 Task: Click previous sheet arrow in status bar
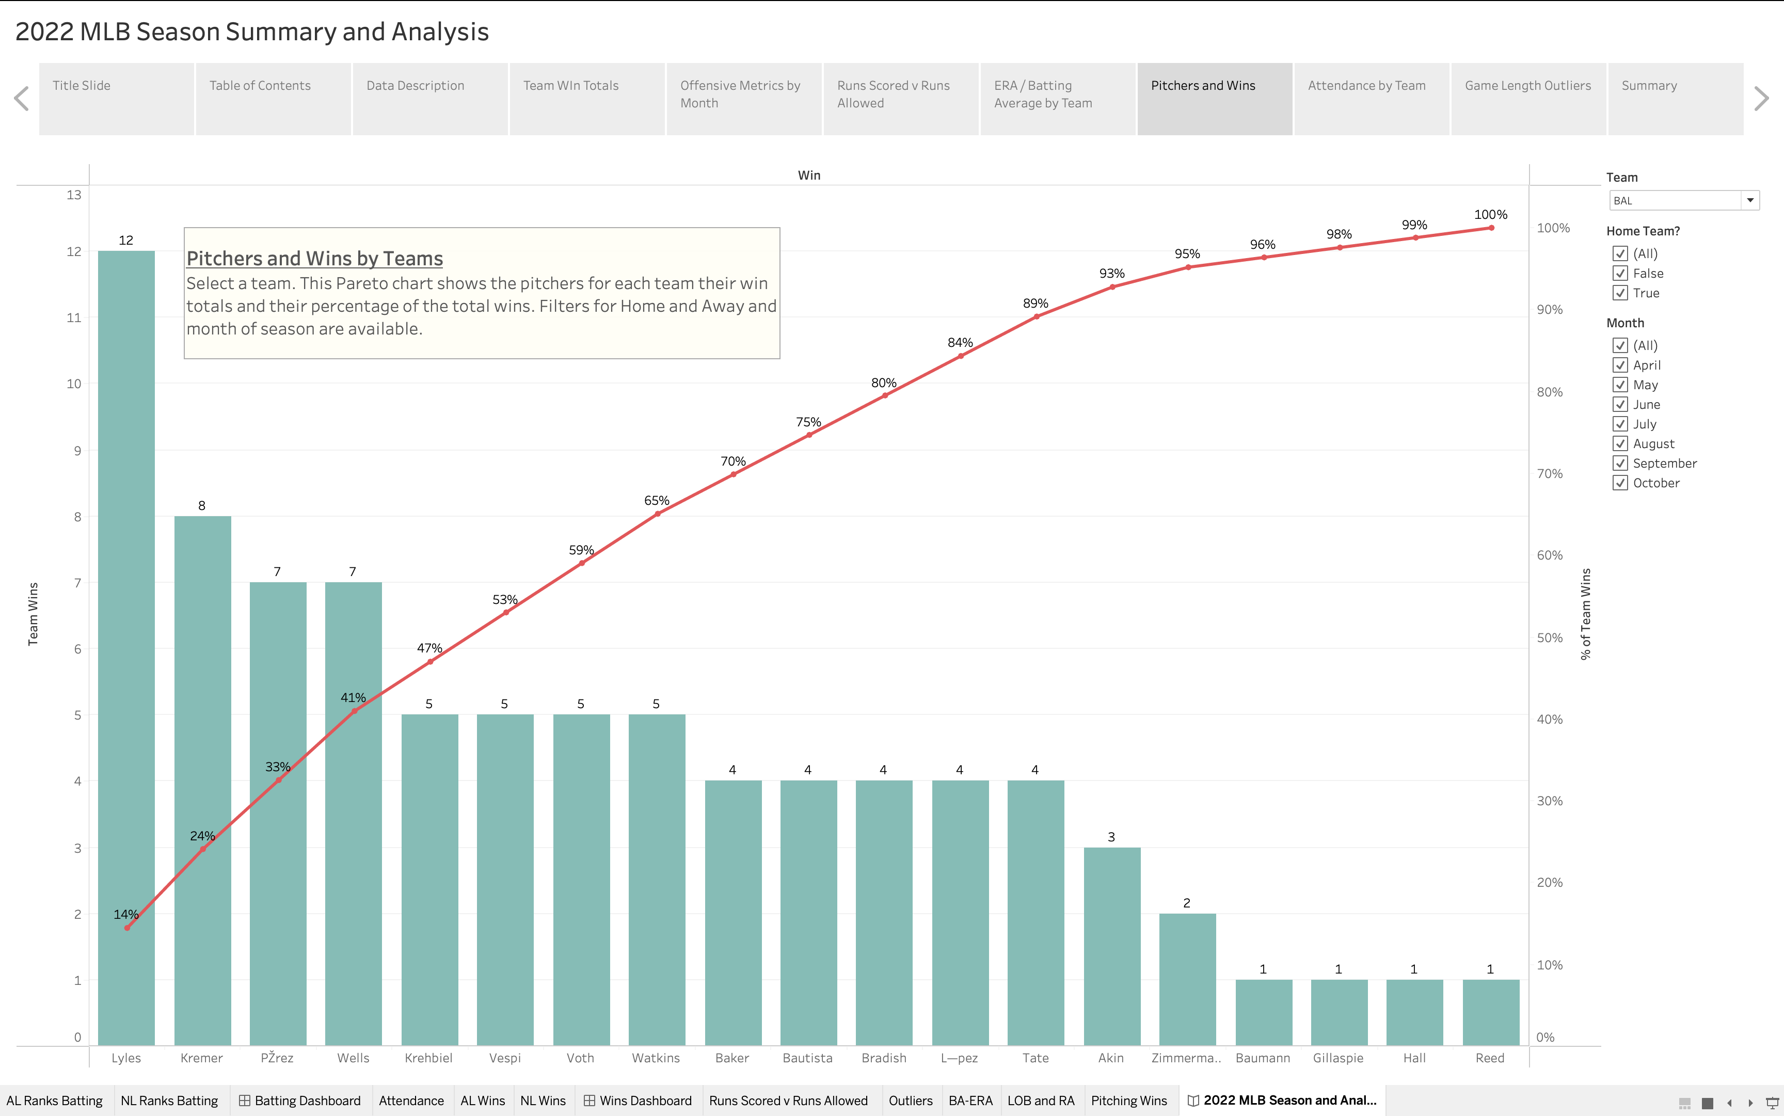click(1729, 1103)
